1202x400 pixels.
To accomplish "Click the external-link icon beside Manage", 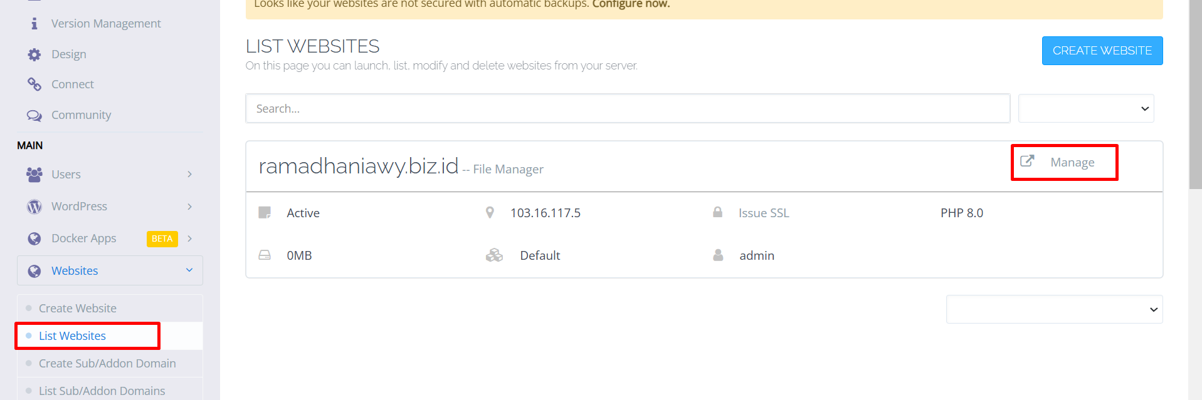I will point(1027,161).
